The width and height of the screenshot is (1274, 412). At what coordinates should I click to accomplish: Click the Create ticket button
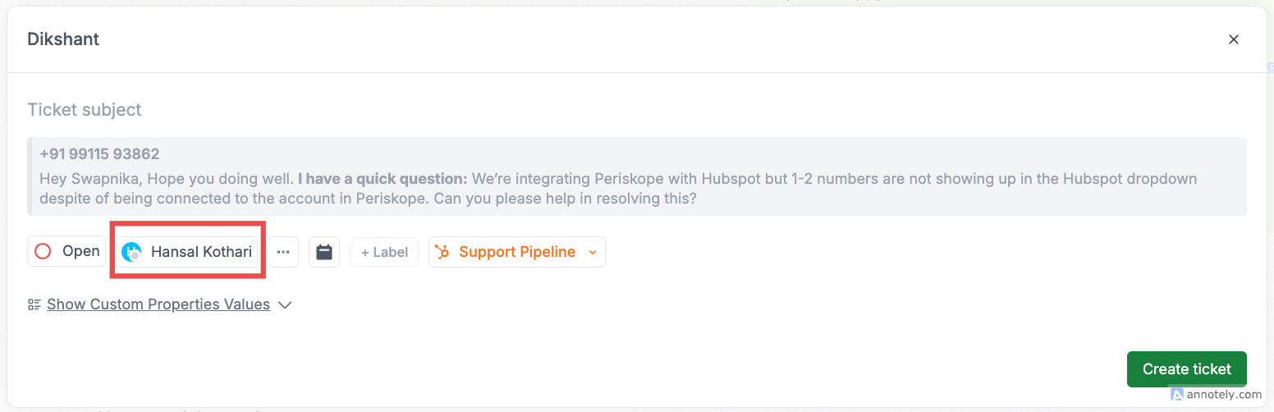pos(1186,369)
